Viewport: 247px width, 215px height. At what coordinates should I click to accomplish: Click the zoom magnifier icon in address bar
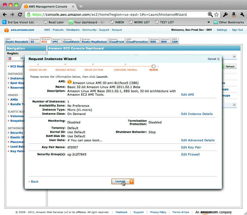click(x=210, y=14)
